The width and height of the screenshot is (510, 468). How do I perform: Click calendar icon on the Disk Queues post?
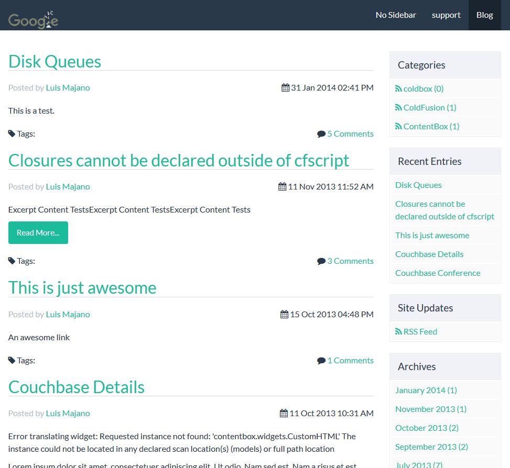click(285, 88)
